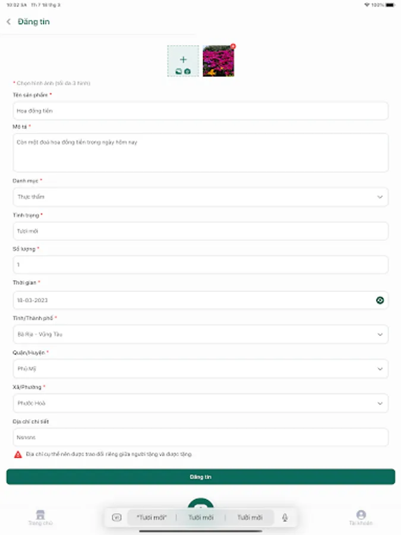Open the flower photo thumbnail
The height and width of the screenshot is (535, 401).
click(218, 61)
